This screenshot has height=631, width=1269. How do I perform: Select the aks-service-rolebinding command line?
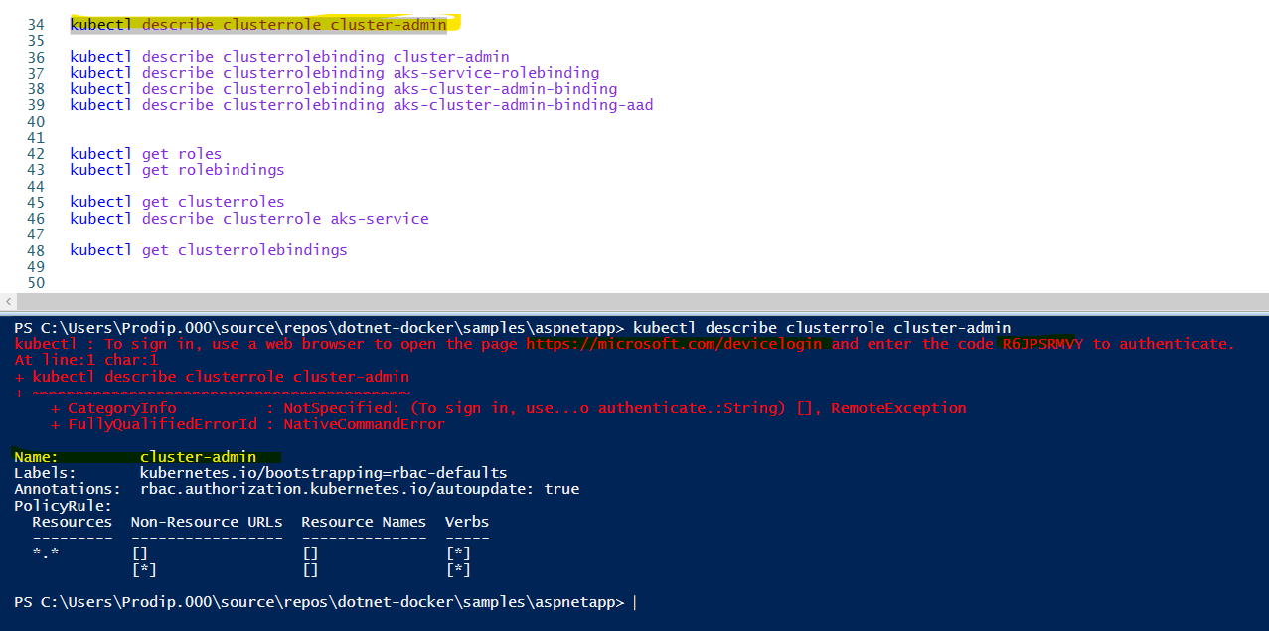click(335, 73)
